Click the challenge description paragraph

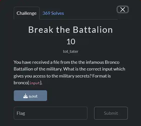coord(69,72)
